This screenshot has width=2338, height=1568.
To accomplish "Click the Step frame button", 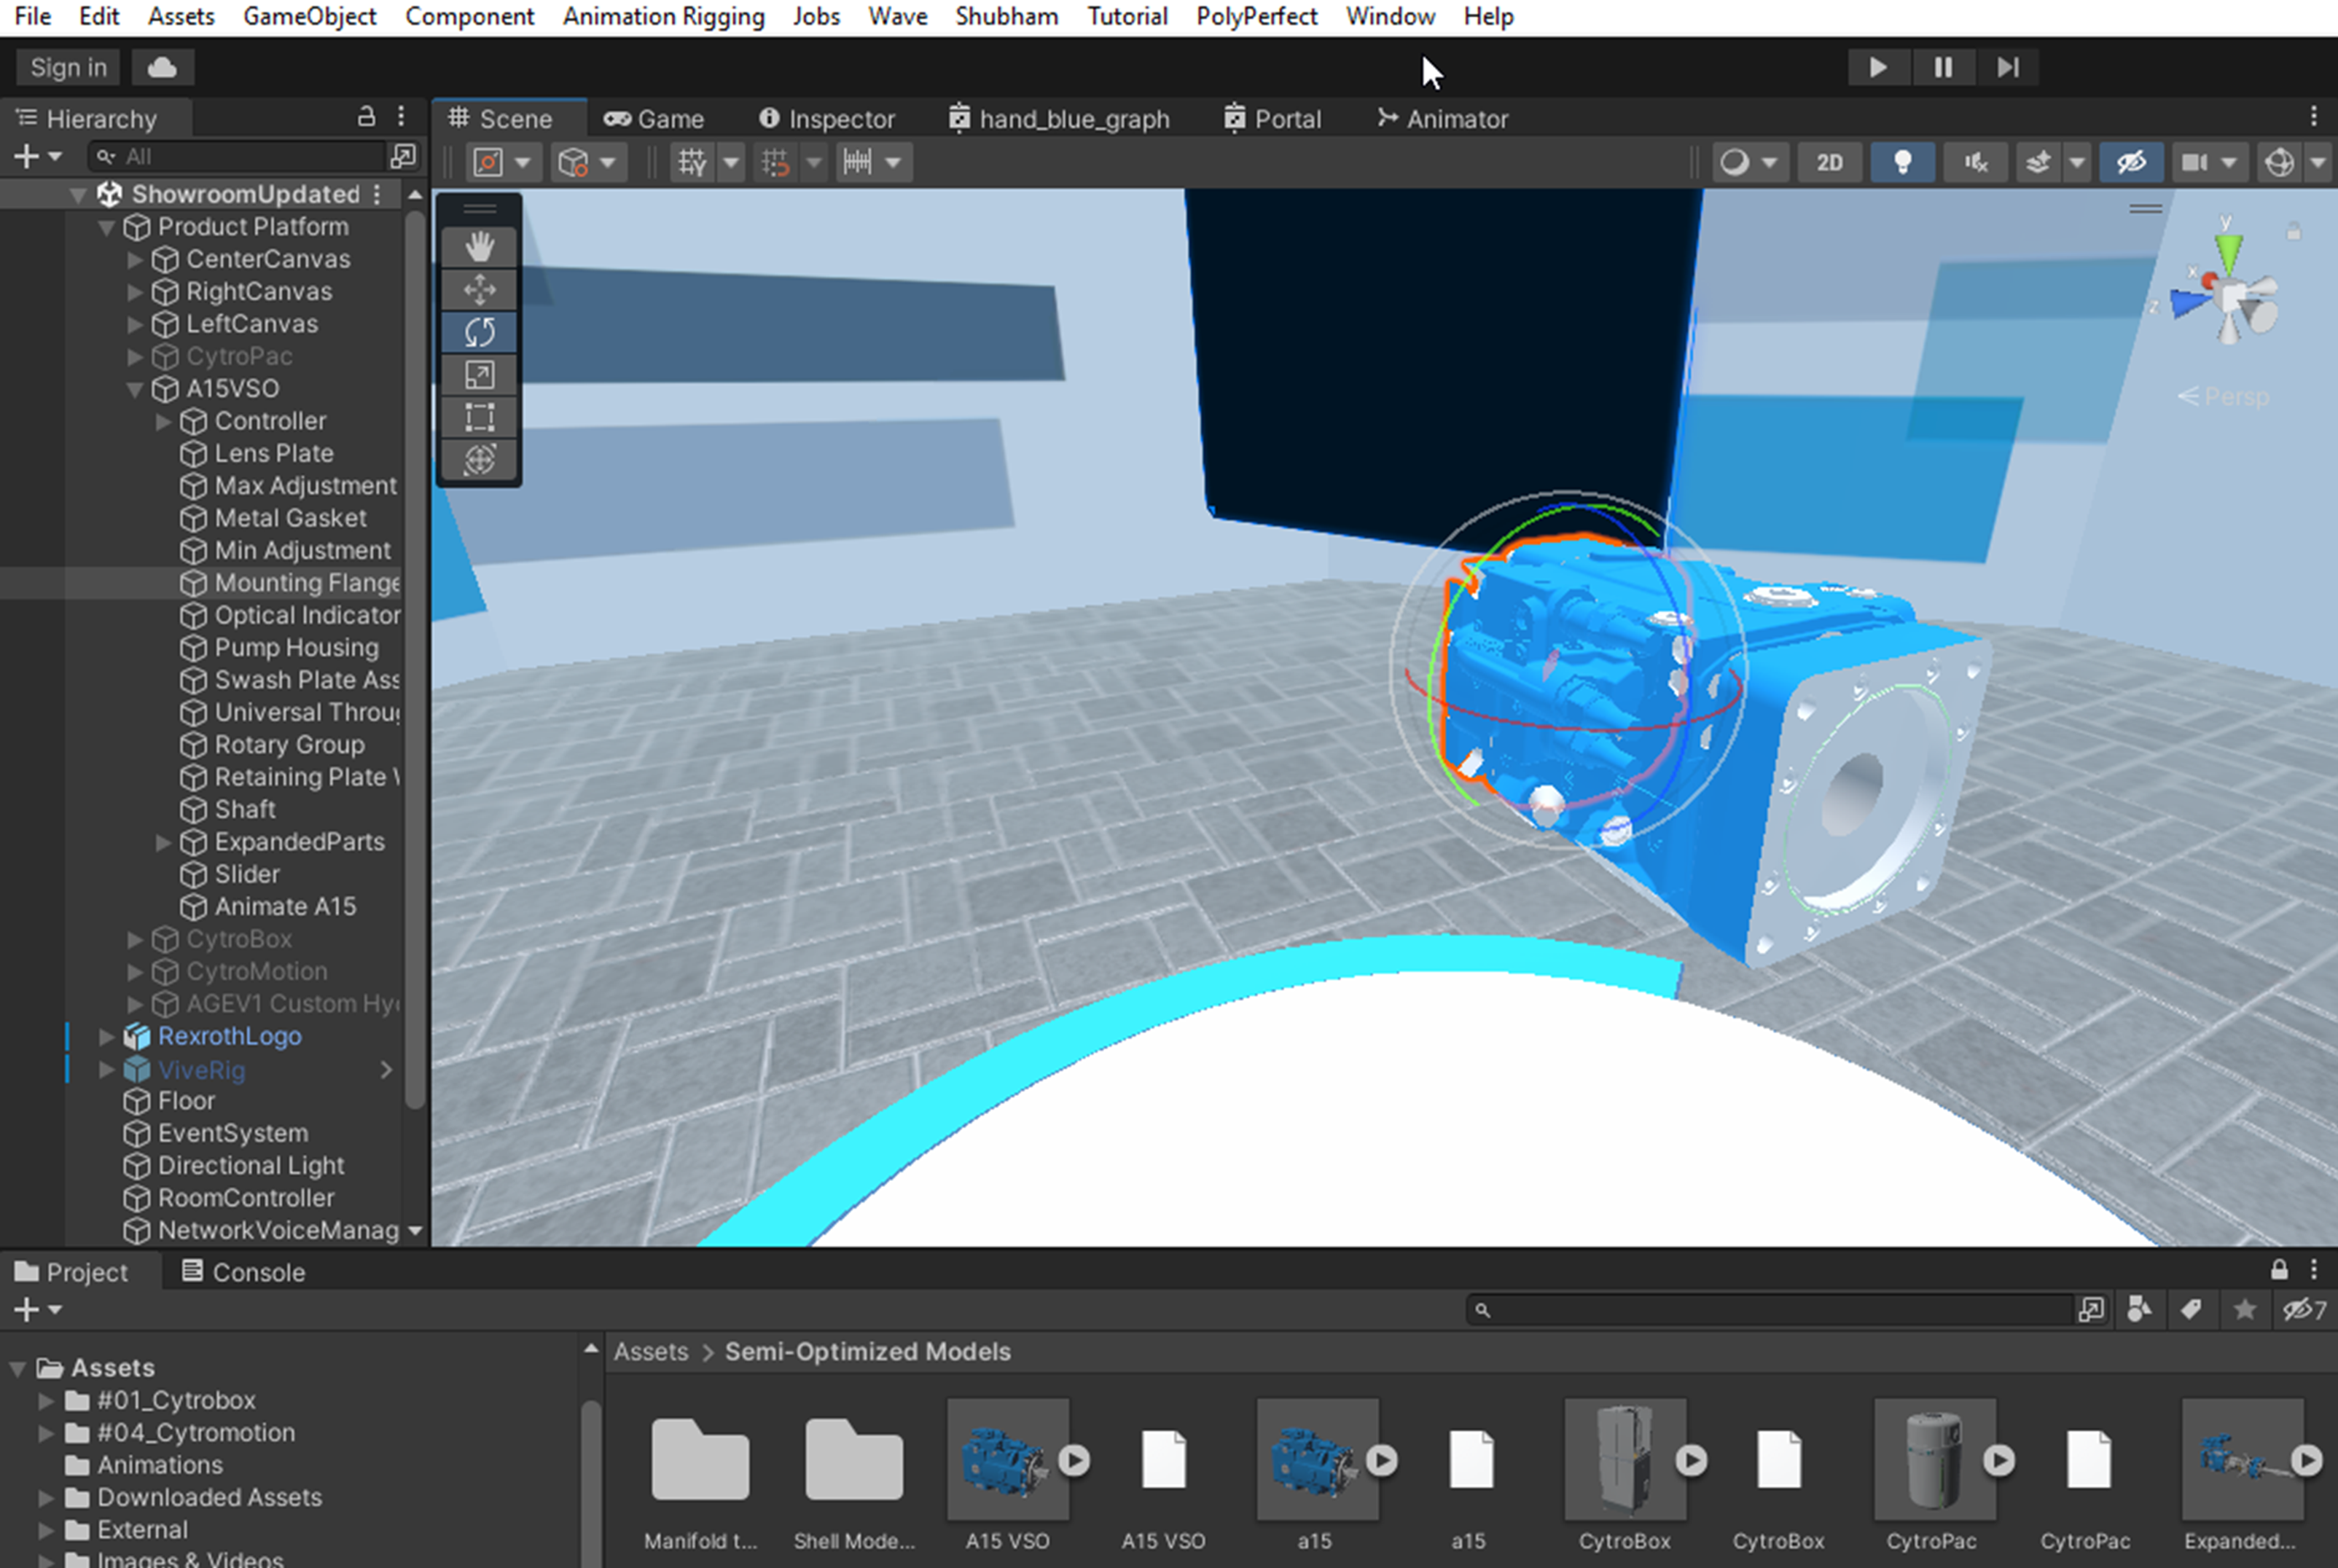I will 2007,67.
